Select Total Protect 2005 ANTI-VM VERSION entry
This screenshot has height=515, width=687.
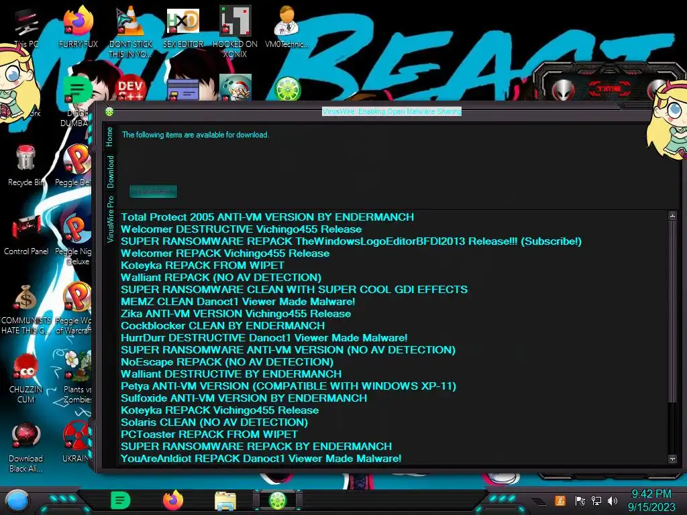(x=267, y=217)
